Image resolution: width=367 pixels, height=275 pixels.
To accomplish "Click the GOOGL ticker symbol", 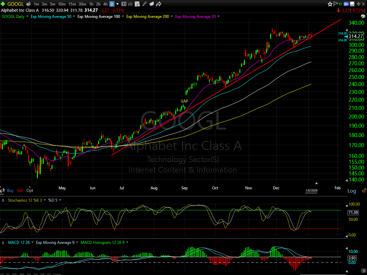I will pyautogui.click(x=16, y=4).
